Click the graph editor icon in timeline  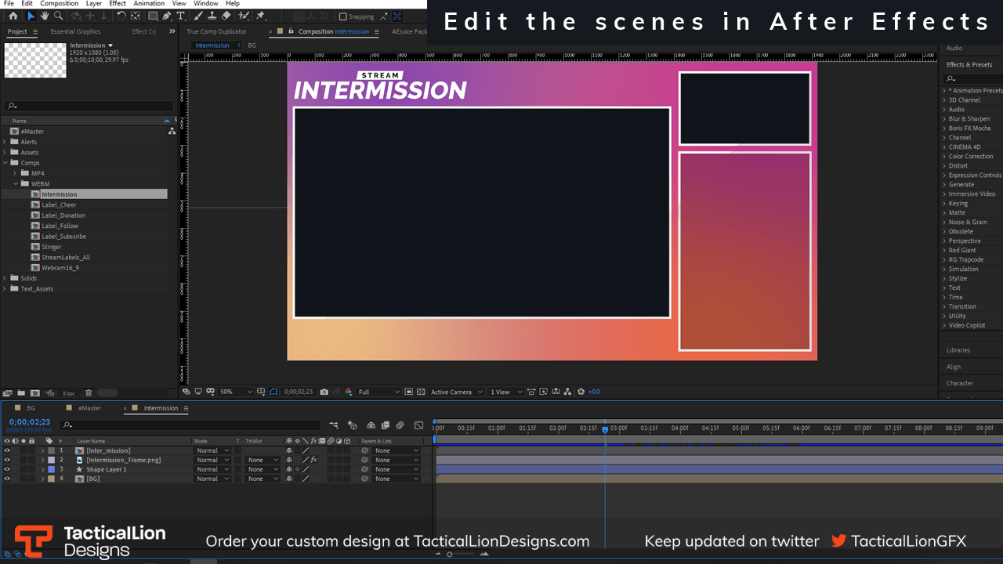418,425
